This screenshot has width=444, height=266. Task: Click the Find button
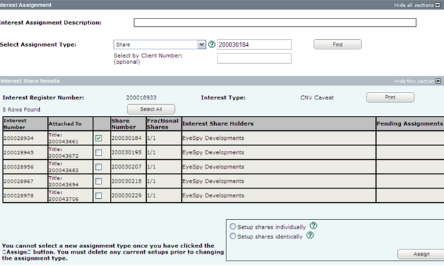[x=337, y=45]
